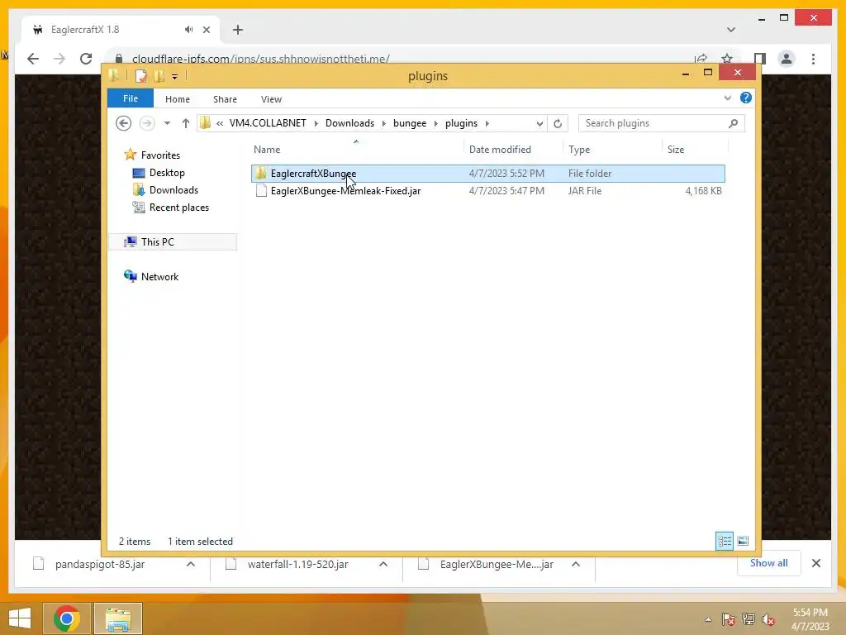Open the Windows Start button
The width and height of the screenshot is (846, 635).
pos(20,618)
